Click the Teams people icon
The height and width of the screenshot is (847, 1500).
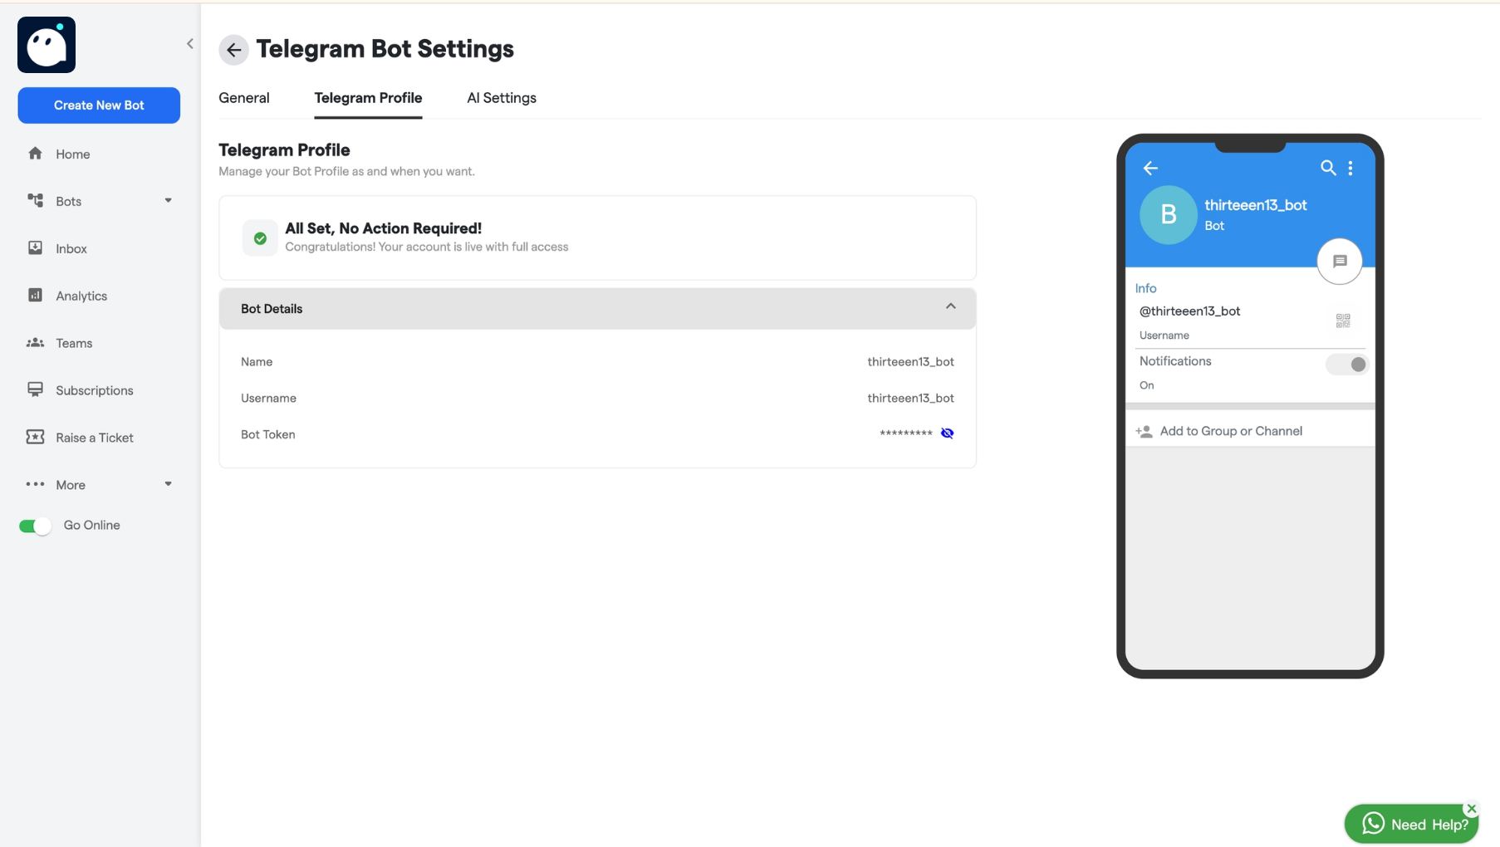(x=35, y=342)
